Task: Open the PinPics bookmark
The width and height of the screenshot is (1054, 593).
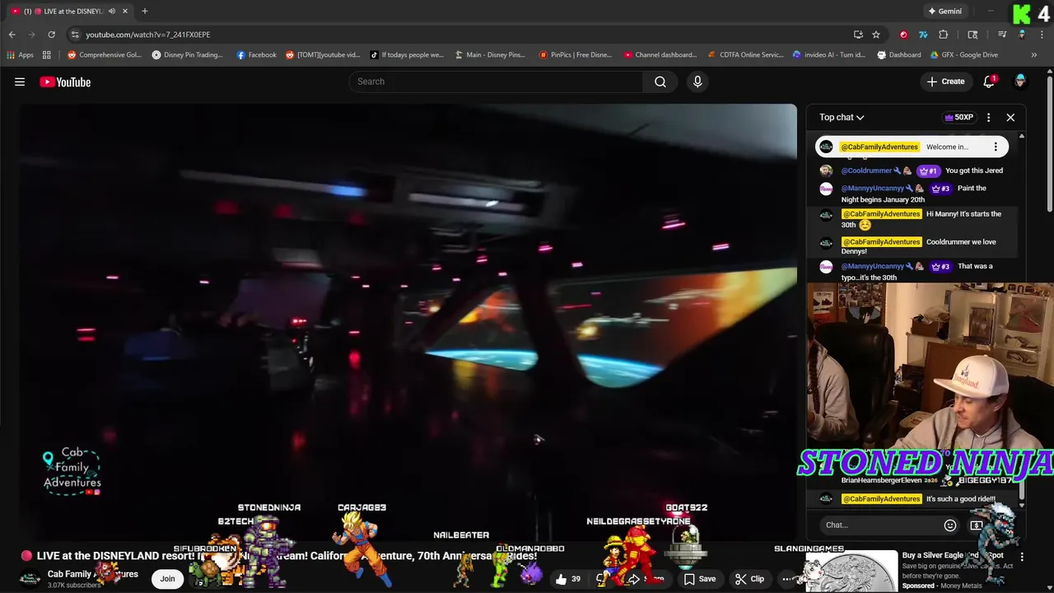Action: click(x=575, y=55)
